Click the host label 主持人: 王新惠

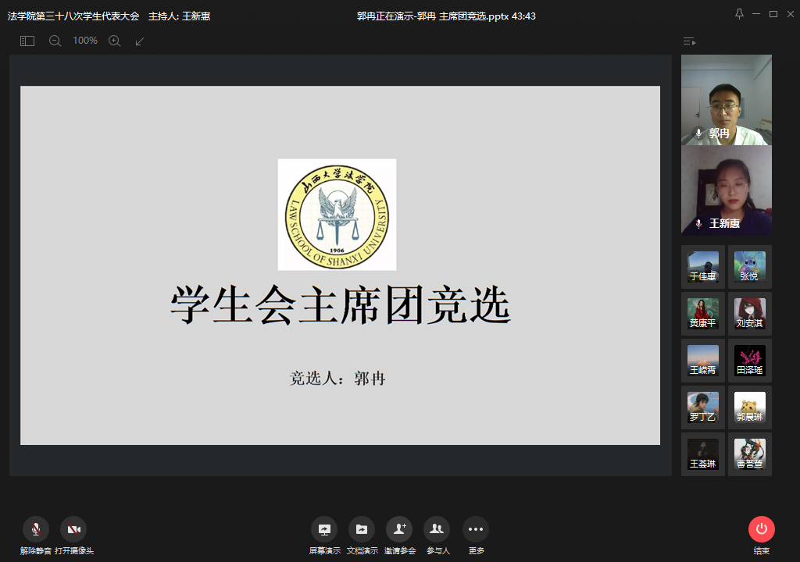(x=180, y=16)
